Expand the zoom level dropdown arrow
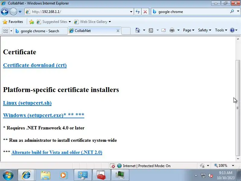The image size is (241, 181). coord(233,166)
